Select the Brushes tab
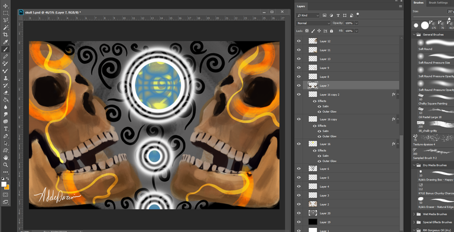The height and width of the screenshot is (232, 454). (x=419, y=2)
